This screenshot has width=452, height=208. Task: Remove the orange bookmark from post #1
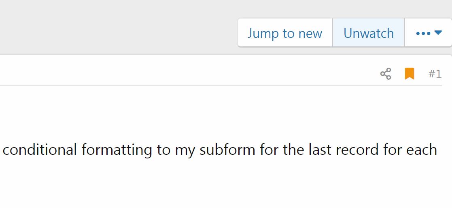coord(410,73)
